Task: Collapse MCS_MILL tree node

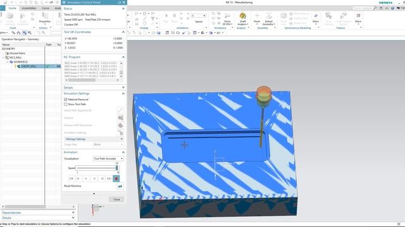Action: 4,57
